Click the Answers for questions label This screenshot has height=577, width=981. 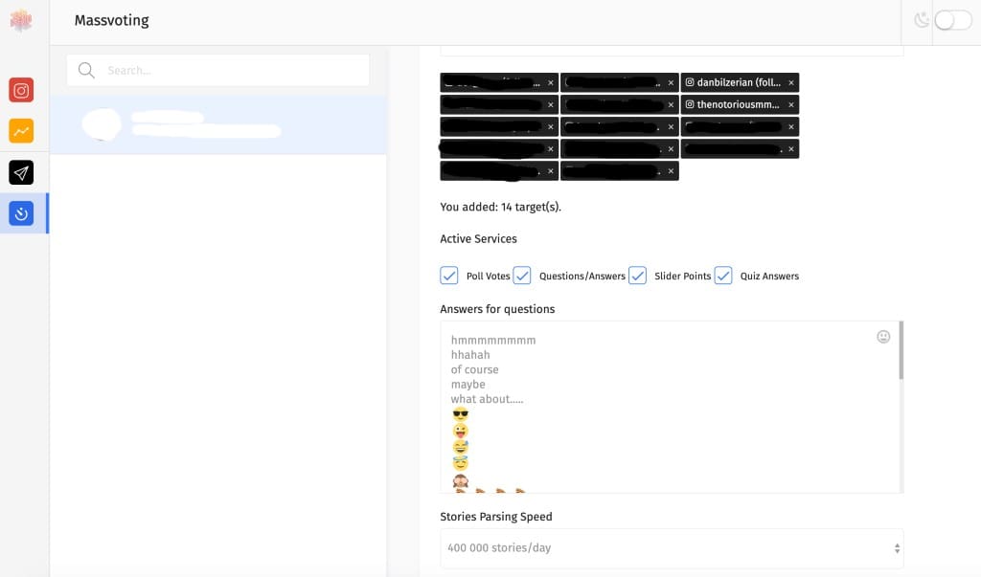coord(497,309)
